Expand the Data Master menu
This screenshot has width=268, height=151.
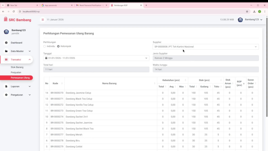click(x=29, y=51)
